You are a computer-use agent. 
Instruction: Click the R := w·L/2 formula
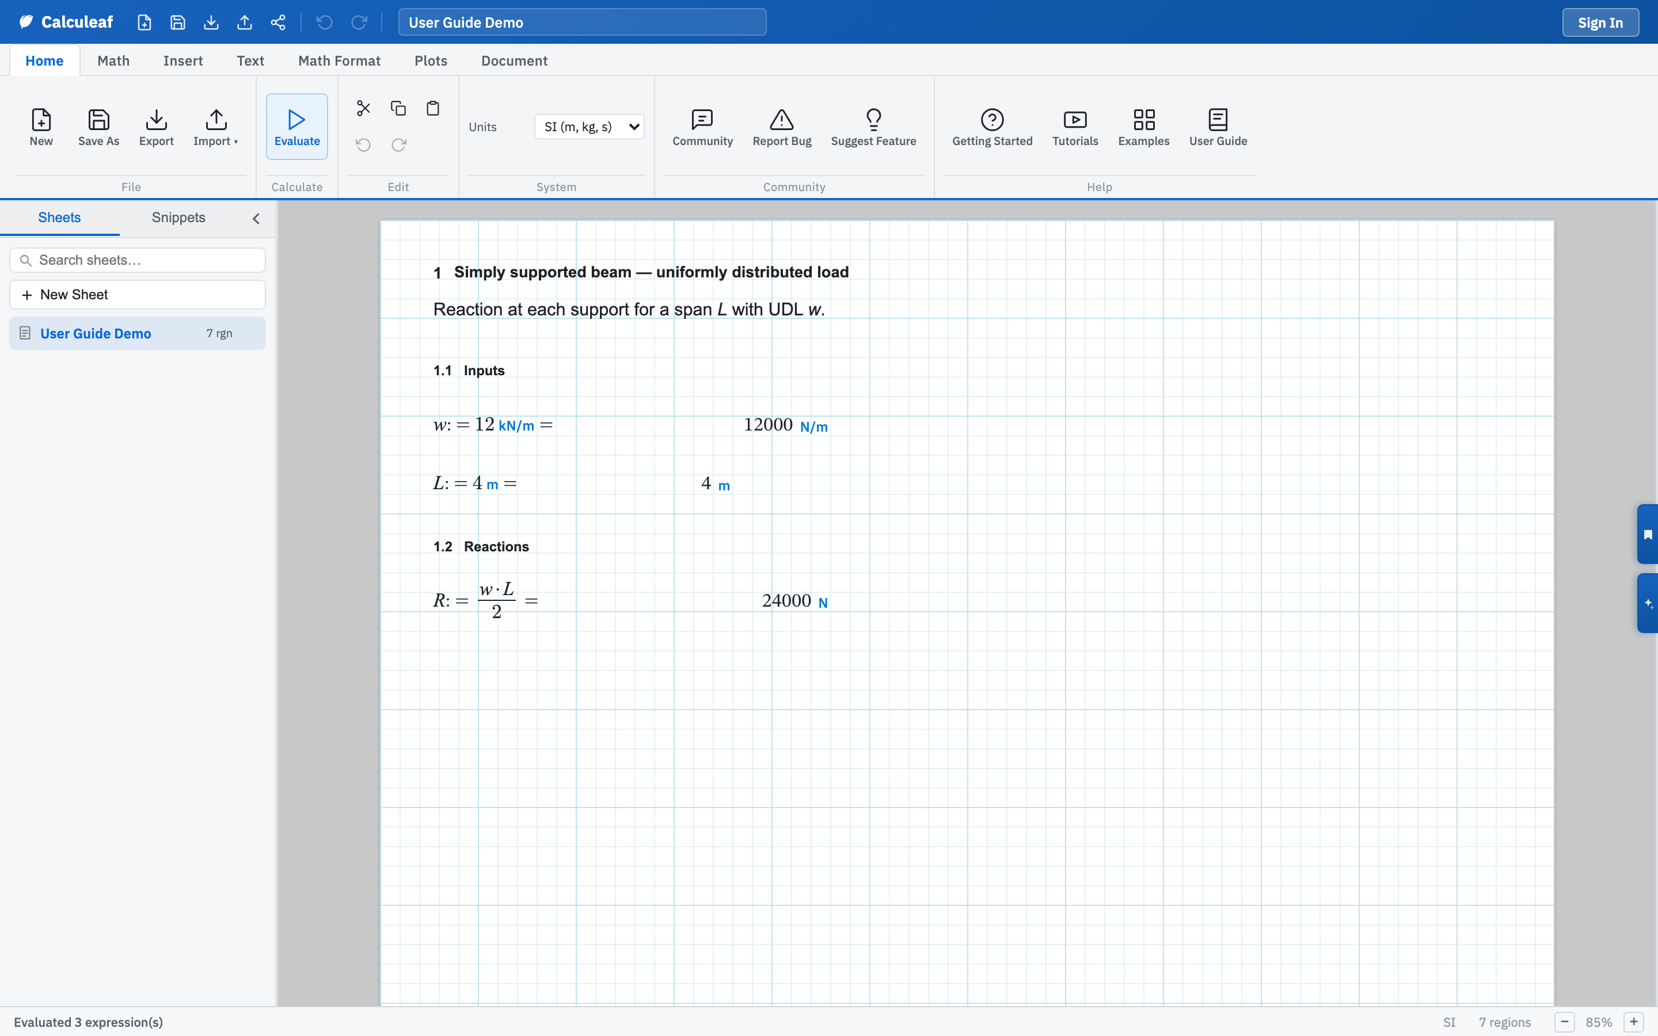point(486,601)
